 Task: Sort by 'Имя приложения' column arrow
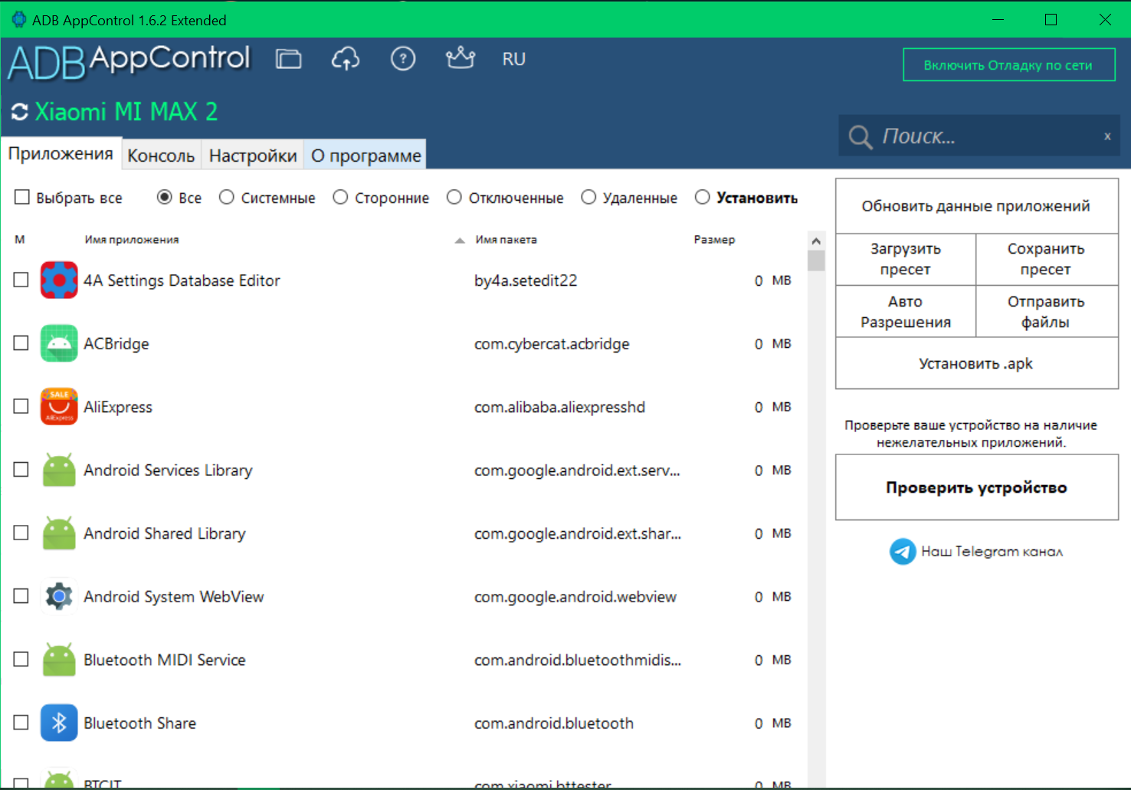click(x=459, y=241)
